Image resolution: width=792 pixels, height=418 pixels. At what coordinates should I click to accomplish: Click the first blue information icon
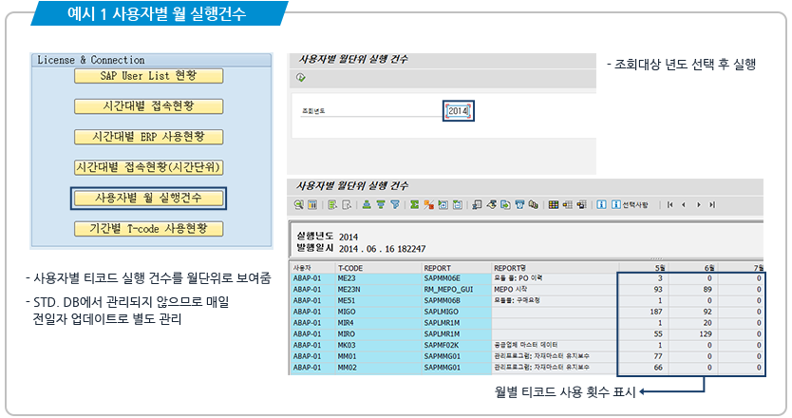click(601, 204)
